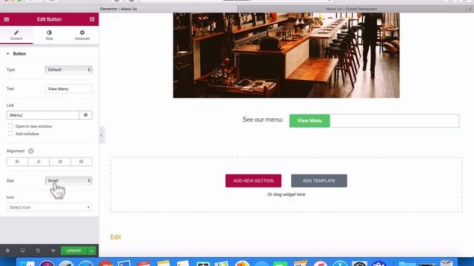Click ADD TEMPLATE button
Image resolution: width=474 pixels, height=266 pixels.
tap(319, 180)
